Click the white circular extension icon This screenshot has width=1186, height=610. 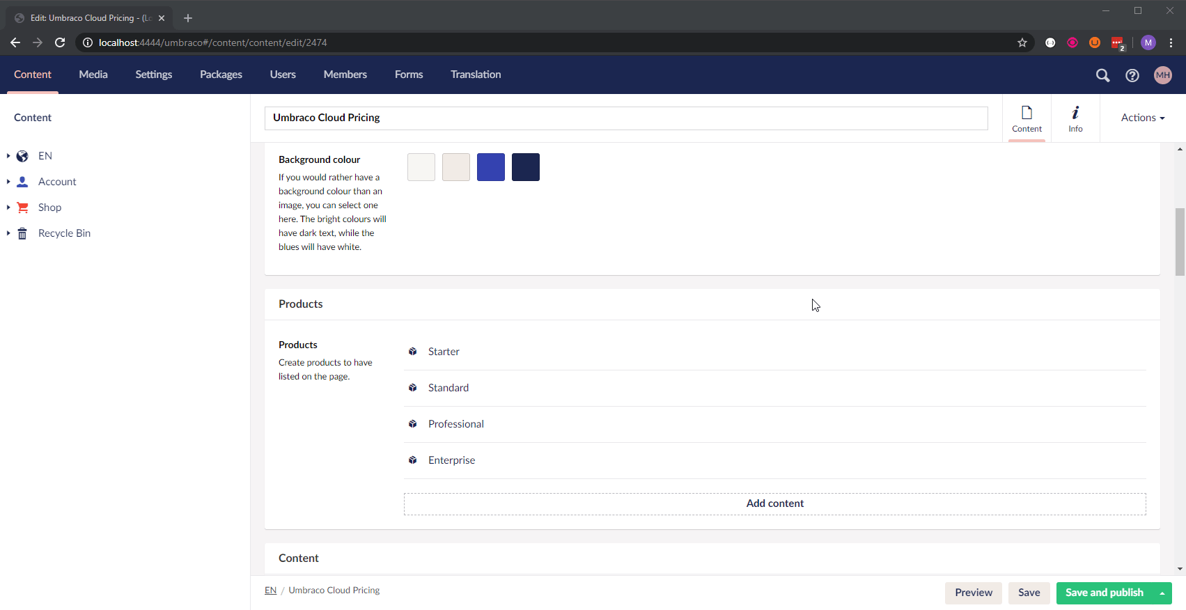(x=1050, y=42)
